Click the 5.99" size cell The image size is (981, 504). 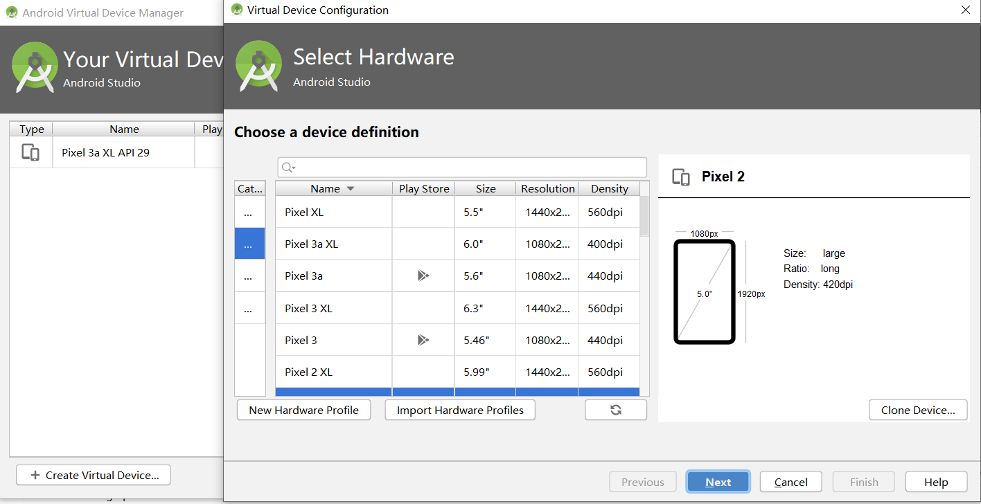click(486, 372)
